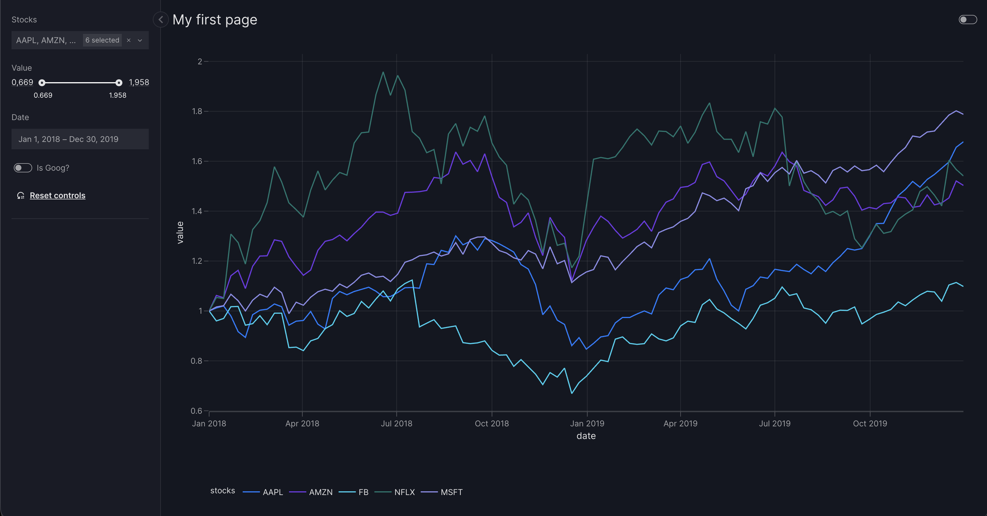Click the minimum Value slider handle
This screenshot has width=987, height=516.
(42, 83)
